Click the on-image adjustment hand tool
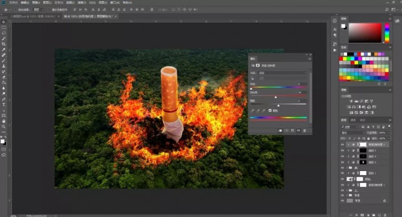This screenshot has width=402, height=217. pyautogui.click(x=253, y=78)
